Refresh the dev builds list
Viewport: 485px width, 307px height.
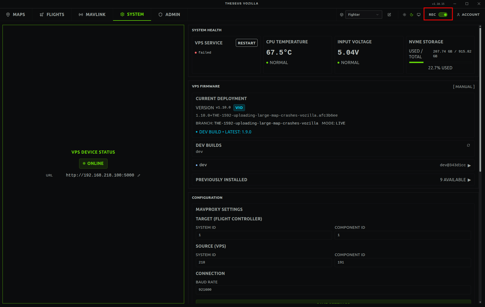pyautogui.click(x=468, y=145)
